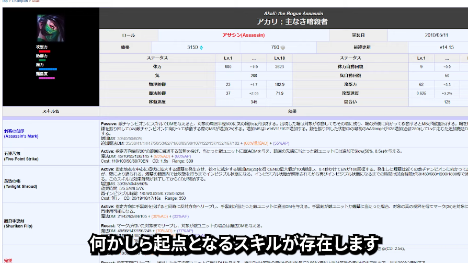Click the 黄昏の帳 (Twilight Shroud) skill name
468x263 pixels.
[x=20, y=184]
